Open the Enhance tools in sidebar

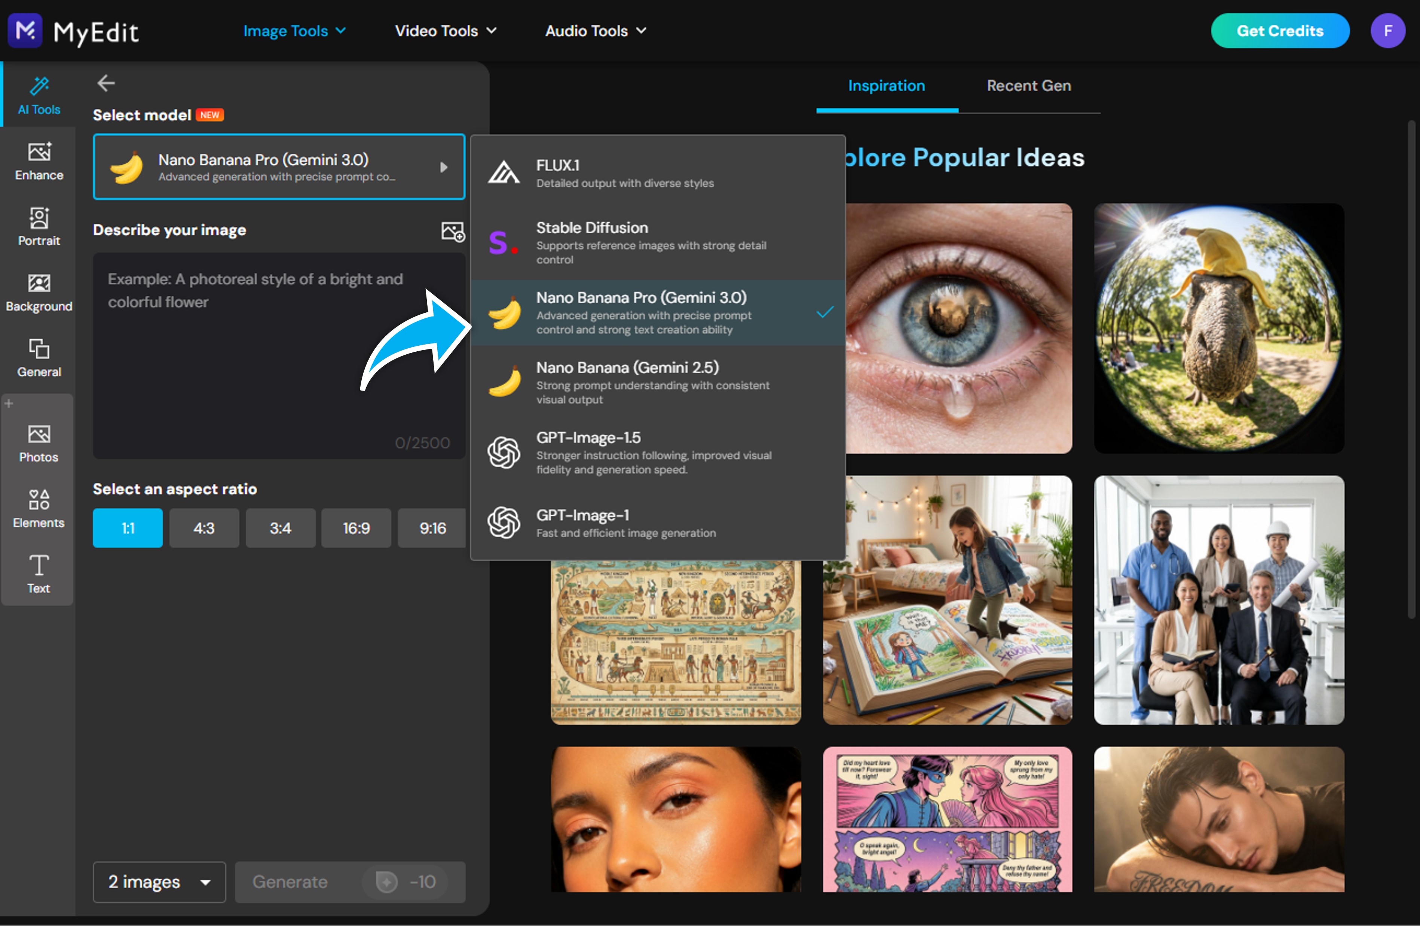tap(39, 161)
